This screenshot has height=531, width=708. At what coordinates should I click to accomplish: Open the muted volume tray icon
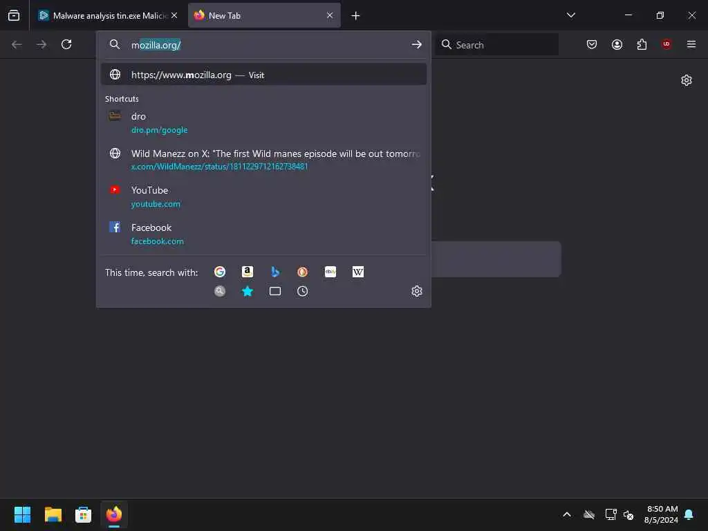628,514
